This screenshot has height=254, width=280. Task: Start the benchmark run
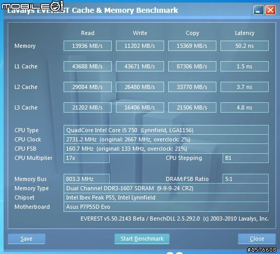click(x=142, y=239)
